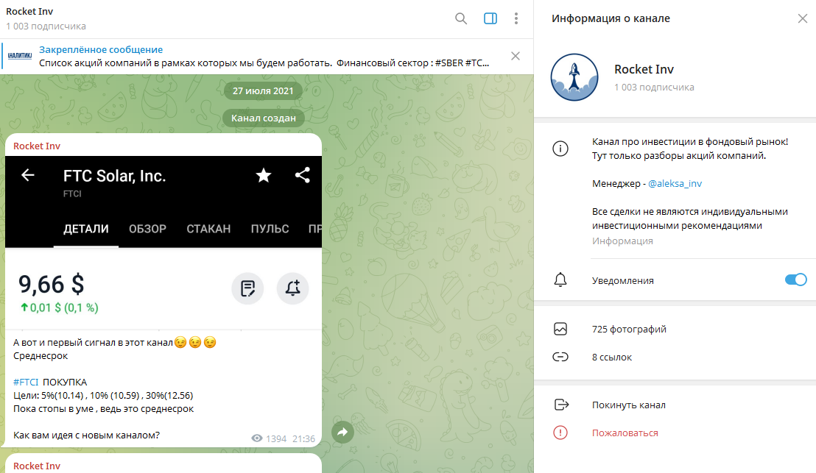This screenshot has width=816, height=473.
Task: Click the share icon in FTC Solar image
Action: [303, 175]
